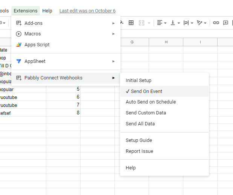The image size is (233, 195).
Task: Click the Insert comment icon
Action: (x=225, y=23)
